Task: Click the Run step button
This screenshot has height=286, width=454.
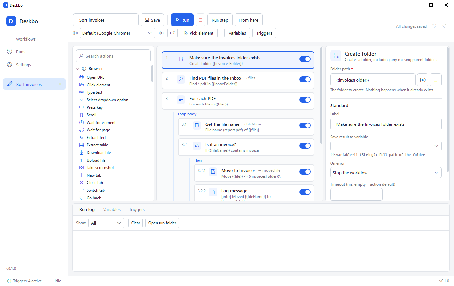Action: tap(220, 20)
